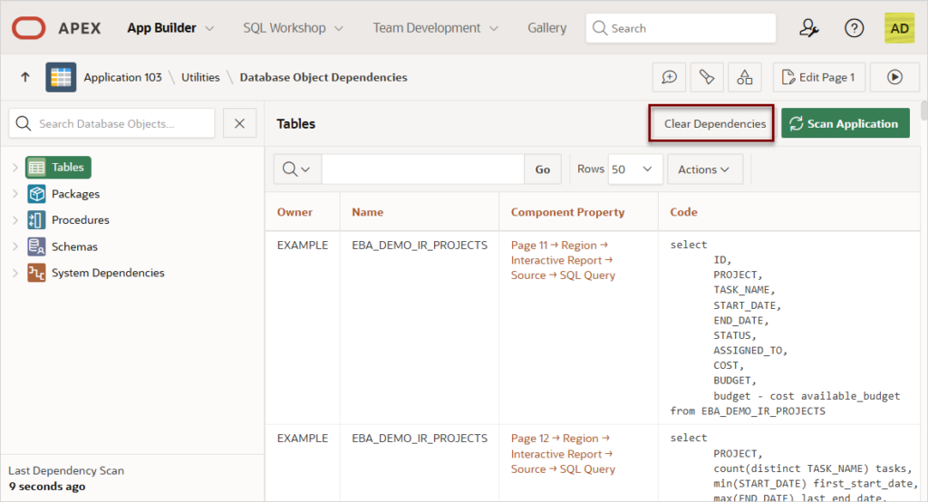The width and height of the screenshot is (928, 502).
Task: Open the Help question mark icon
Action: (x=854, y=28)
